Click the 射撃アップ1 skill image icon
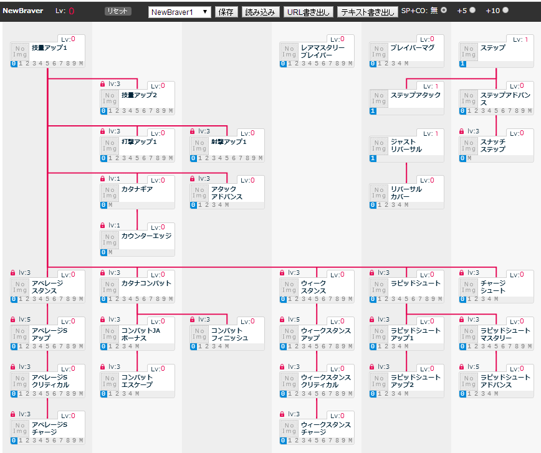Image resolution: width=541 pixels, height=453 pixels. 199,146
